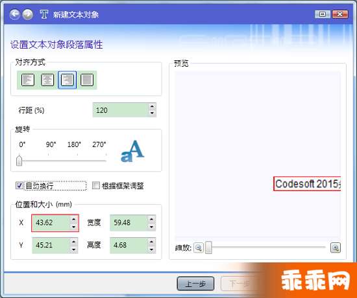This screenshot has height=298, width=357.
Task: Select the left-align text icon
Action: 28,80
